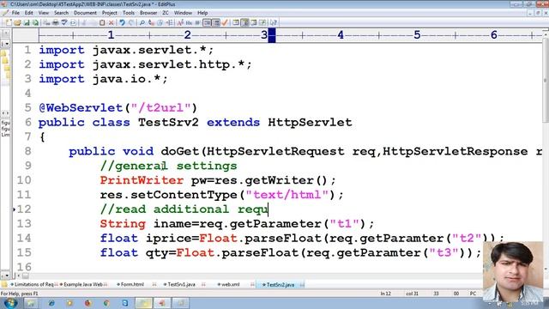The height and width of the screenshot is (309, 549).
Task: Open the Project menu
Action: pyautogui.click(x=109, y=13)
